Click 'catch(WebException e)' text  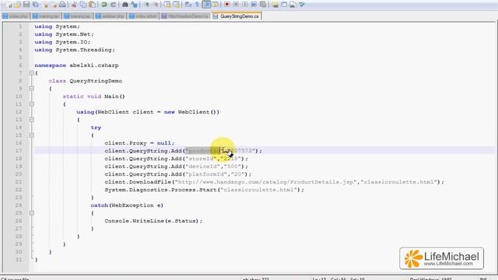(x=127, y=205)
